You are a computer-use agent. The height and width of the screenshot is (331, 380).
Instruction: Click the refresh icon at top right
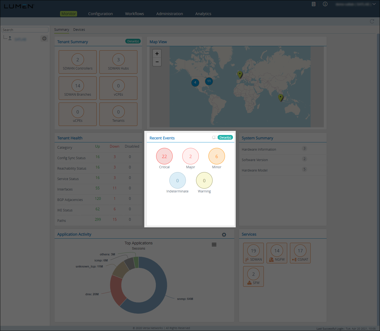click(x=372, y=21)
